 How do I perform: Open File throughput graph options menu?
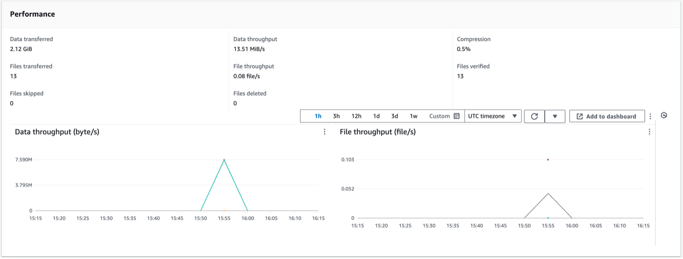click(x=649, y=132)
